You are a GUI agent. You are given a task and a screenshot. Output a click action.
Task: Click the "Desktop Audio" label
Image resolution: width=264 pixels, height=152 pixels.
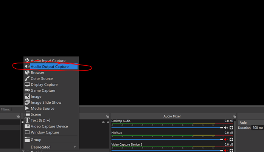pos(121,121)
